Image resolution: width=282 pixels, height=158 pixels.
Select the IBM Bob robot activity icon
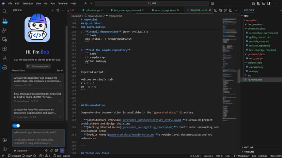point(4,67)
